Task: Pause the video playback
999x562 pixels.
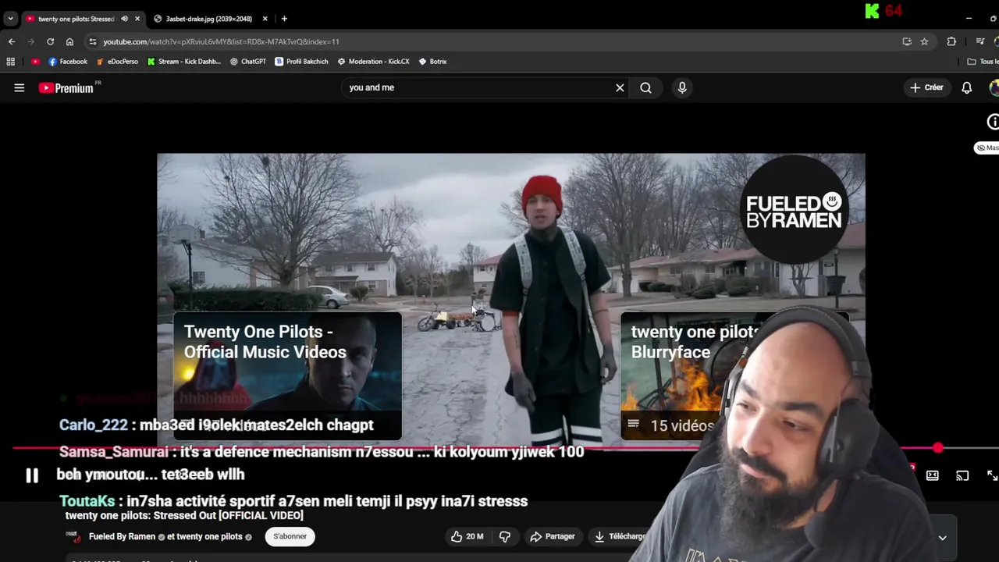Action: (32, 475)
